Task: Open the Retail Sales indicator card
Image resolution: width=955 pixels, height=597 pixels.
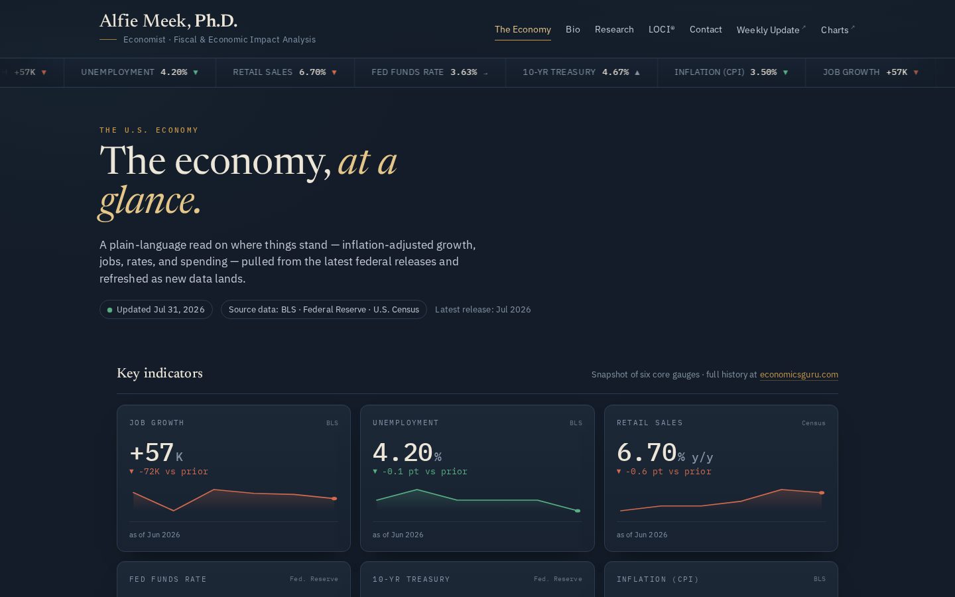Action: (x=721, y=478)
